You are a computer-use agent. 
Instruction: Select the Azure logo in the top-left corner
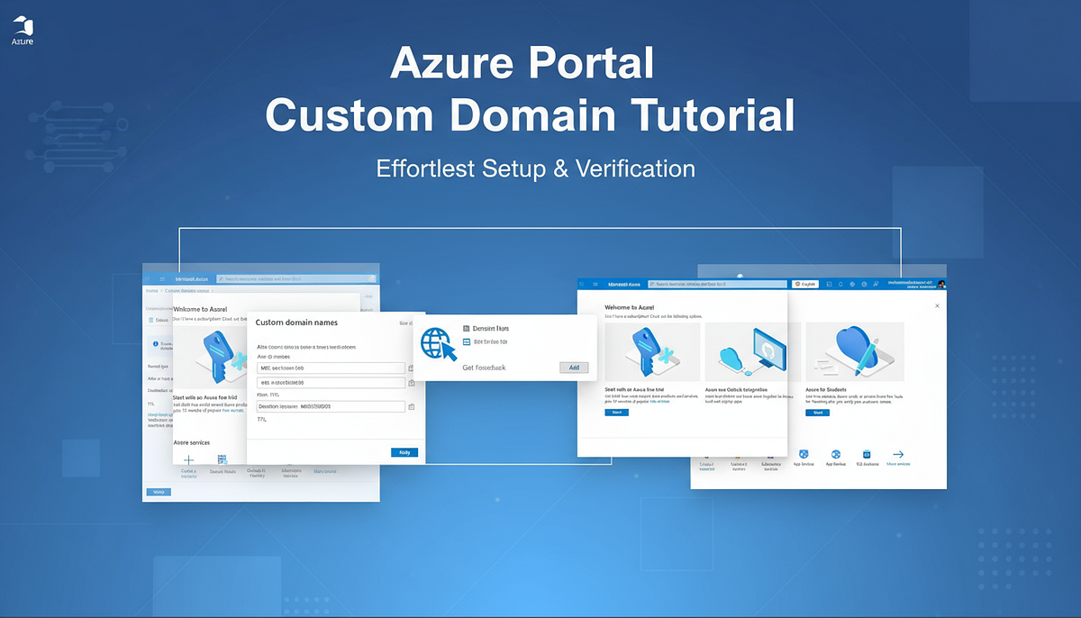23,27
